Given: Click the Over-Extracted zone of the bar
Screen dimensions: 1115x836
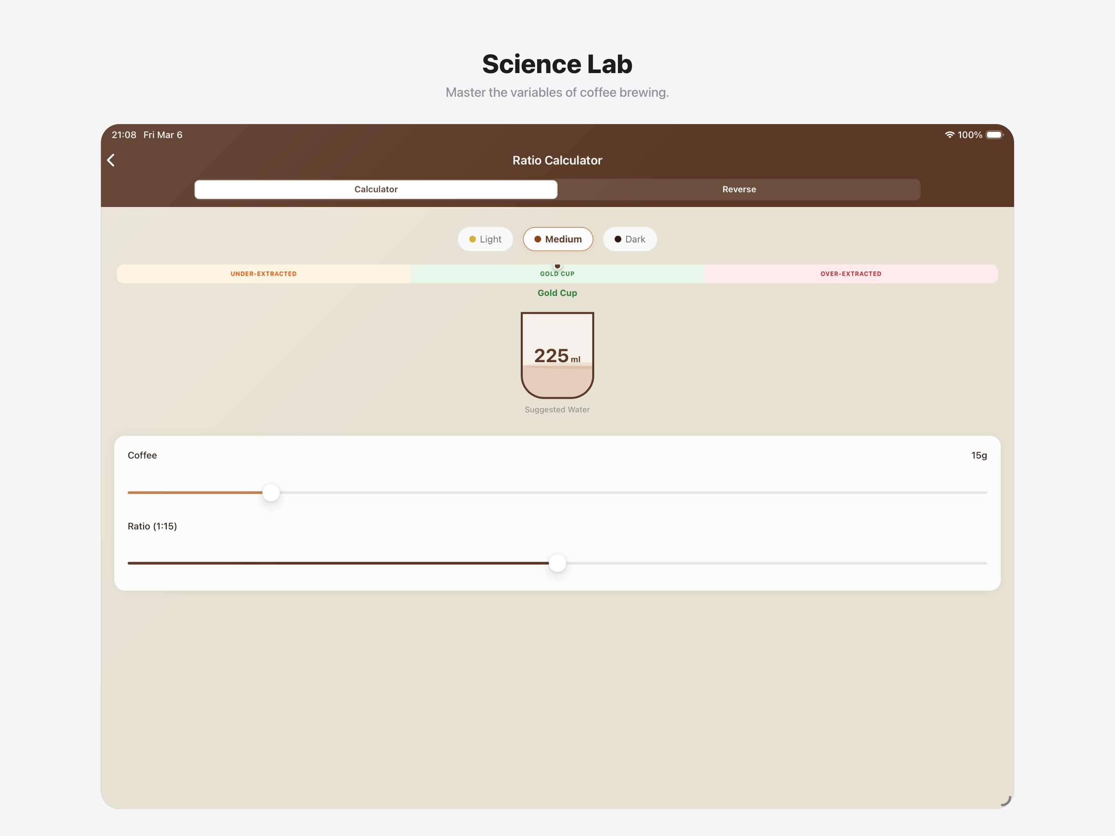Looking at the screenshot, I should [851, 274].
